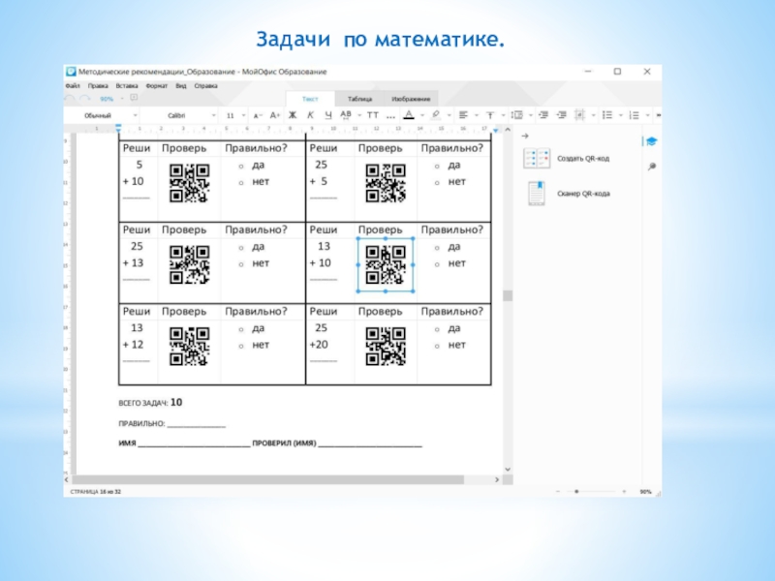Apply font color A icon
The width and height of the screenshot is (775, 581).
pos(409,115)
